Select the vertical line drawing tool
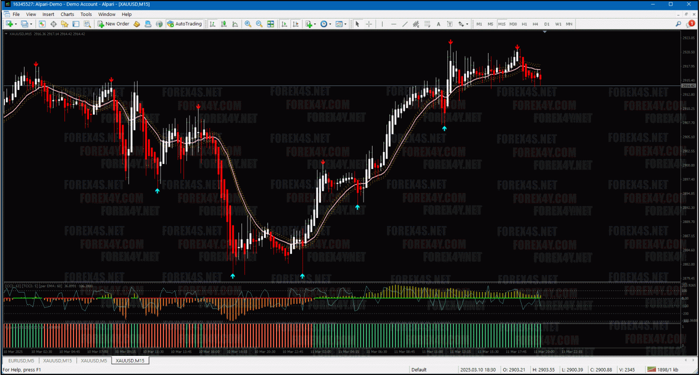700x375 pixels. click(382, 24)
